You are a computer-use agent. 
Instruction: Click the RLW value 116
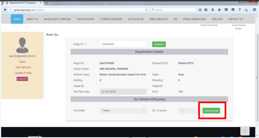[180, 92]
